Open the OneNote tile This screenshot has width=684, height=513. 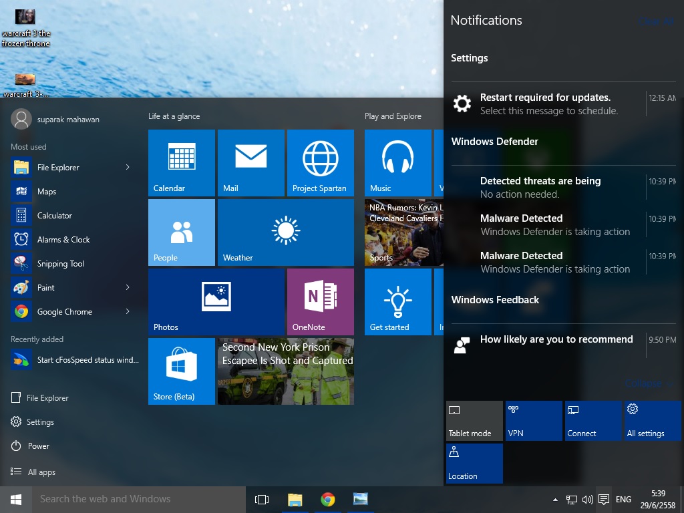tap(320, 302)
